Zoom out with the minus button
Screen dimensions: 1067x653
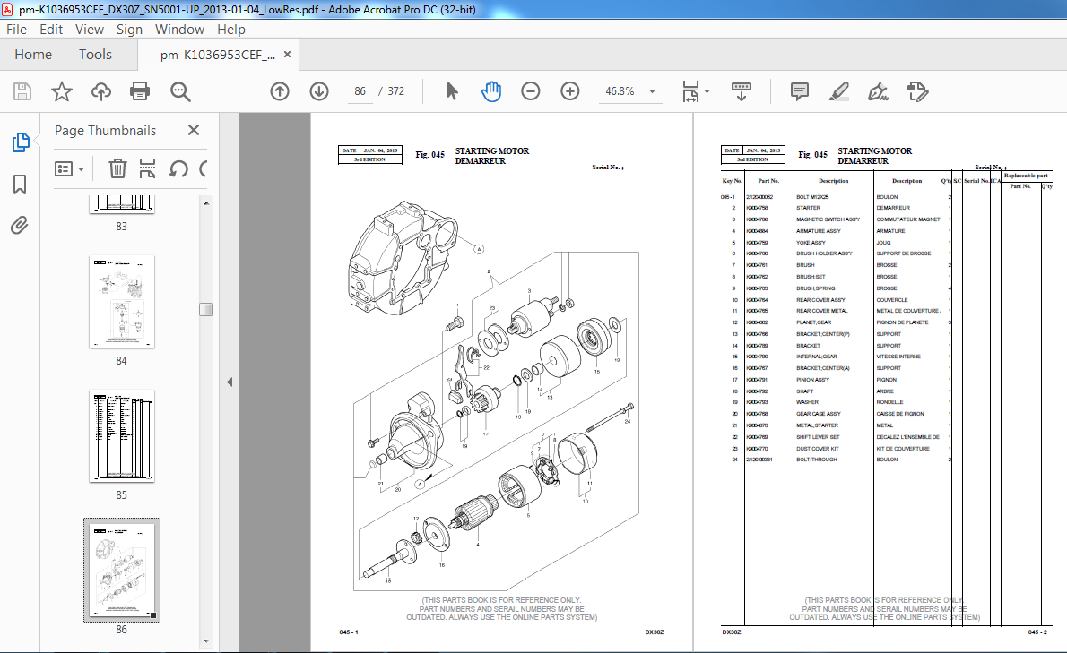point(531,91)
